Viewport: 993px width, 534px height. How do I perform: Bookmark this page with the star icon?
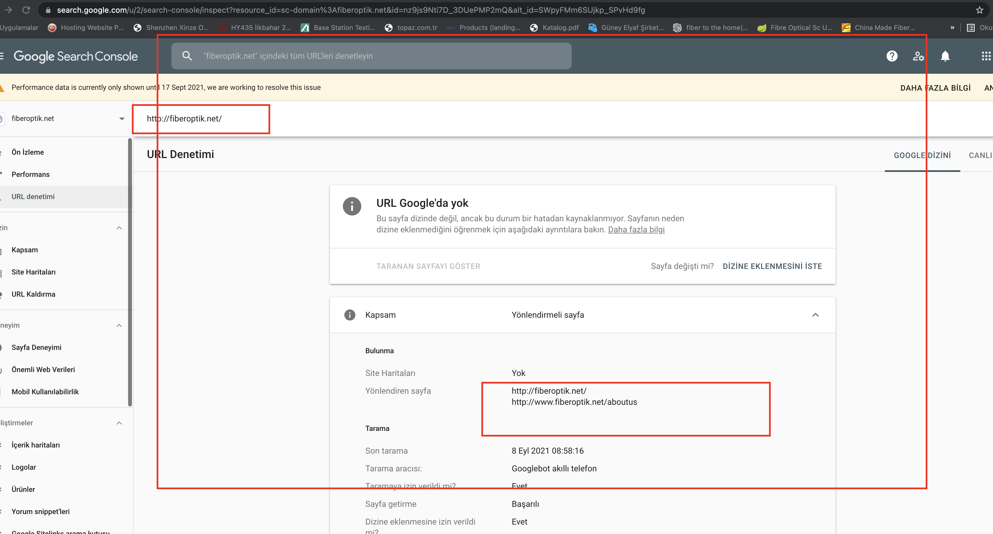point(979,10)
